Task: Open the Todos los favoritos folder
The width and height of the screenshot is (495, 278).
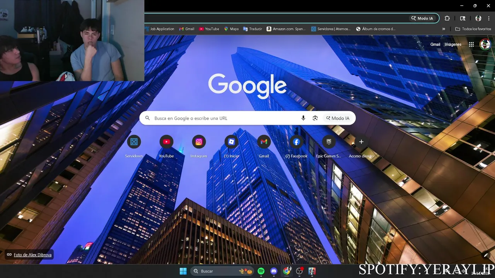Action: coord(473,29)
